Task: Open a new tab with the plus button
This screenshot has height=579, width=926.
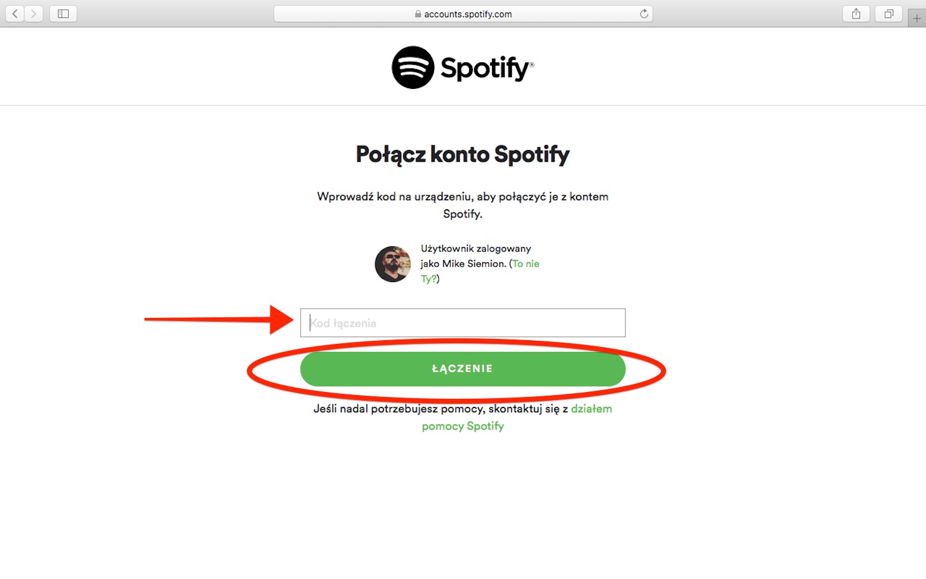Action: [917, 19]
